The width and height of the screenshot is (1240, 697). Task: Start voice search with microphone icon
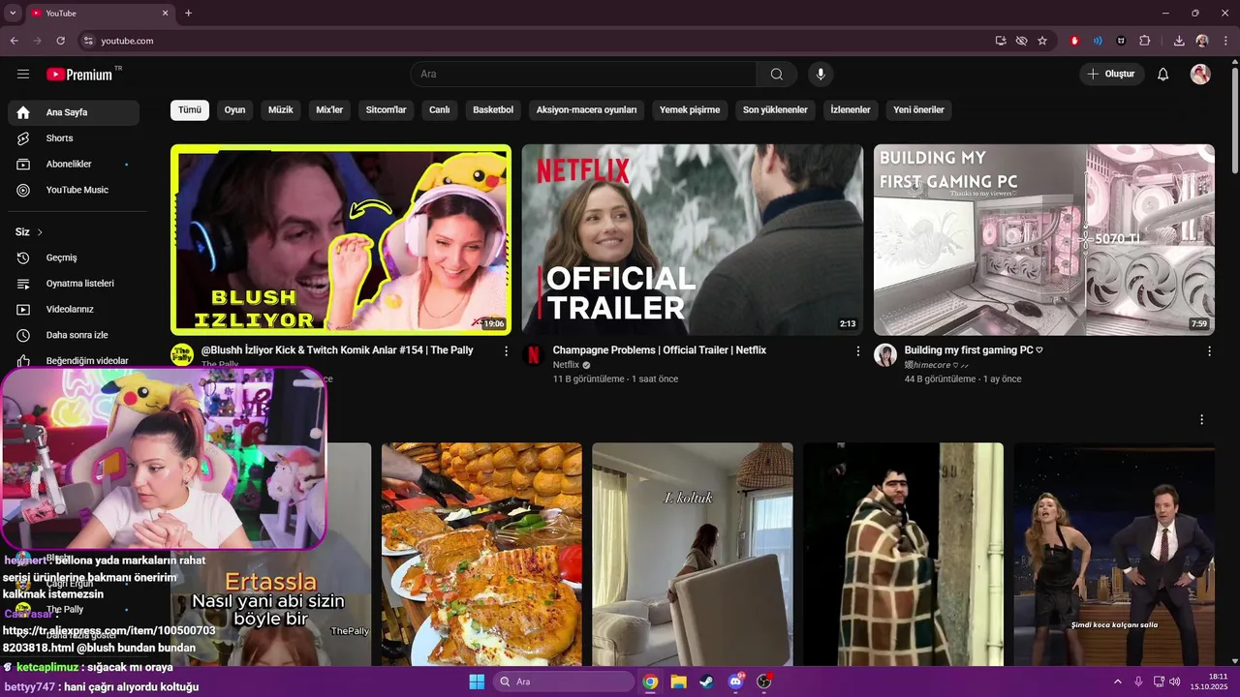coord(821,75)
